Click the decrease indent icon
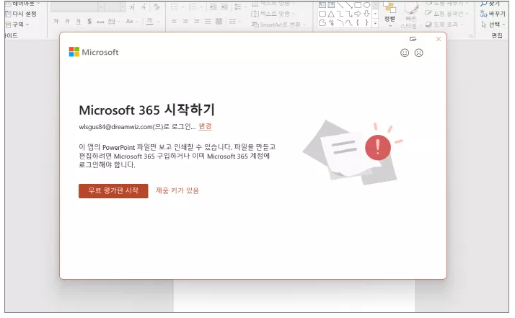Viewport: 515px width, 318px height. click(214, 7)
